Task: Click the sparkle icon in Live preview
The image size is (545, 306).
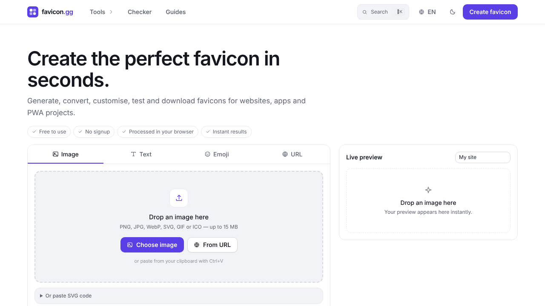Action: [x=428, y=190]
